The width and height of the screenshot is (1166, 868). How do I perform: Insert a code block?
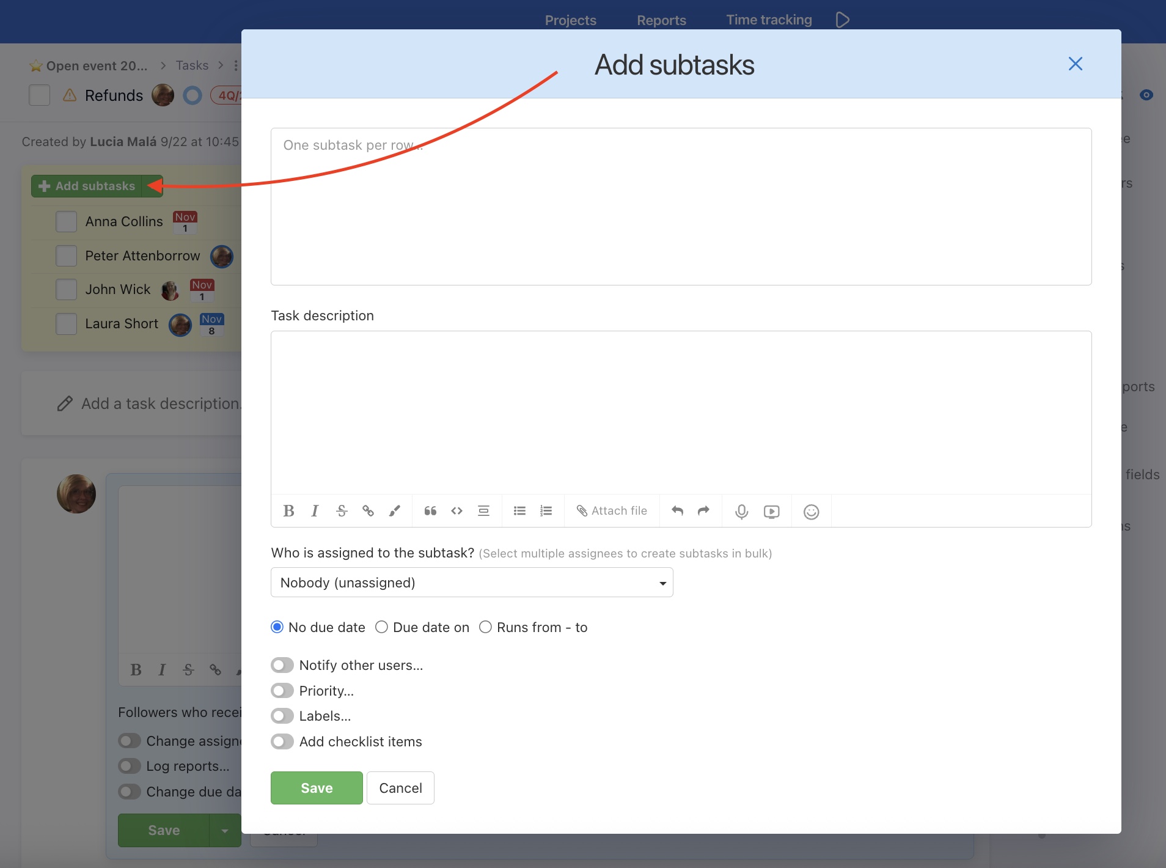(456, 510)
